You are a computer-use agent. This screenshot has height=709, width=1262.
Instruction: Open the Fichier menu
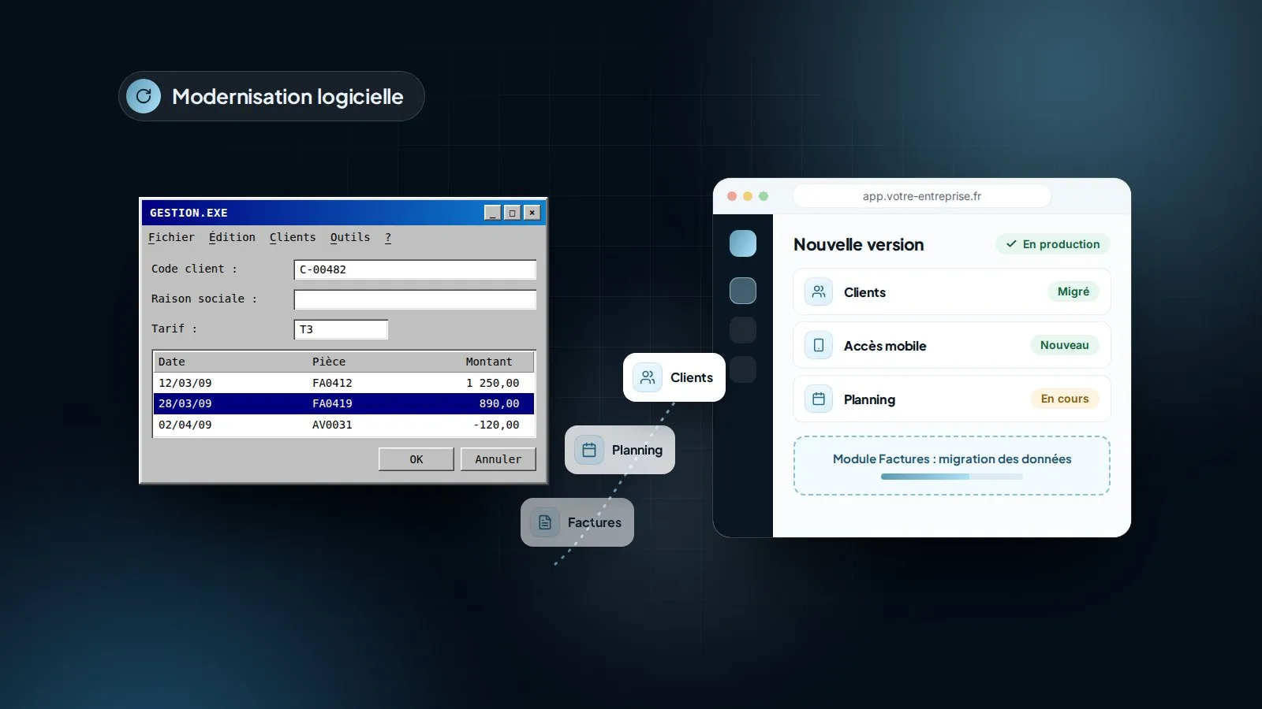pyautogui.click(x=171, y=237)
